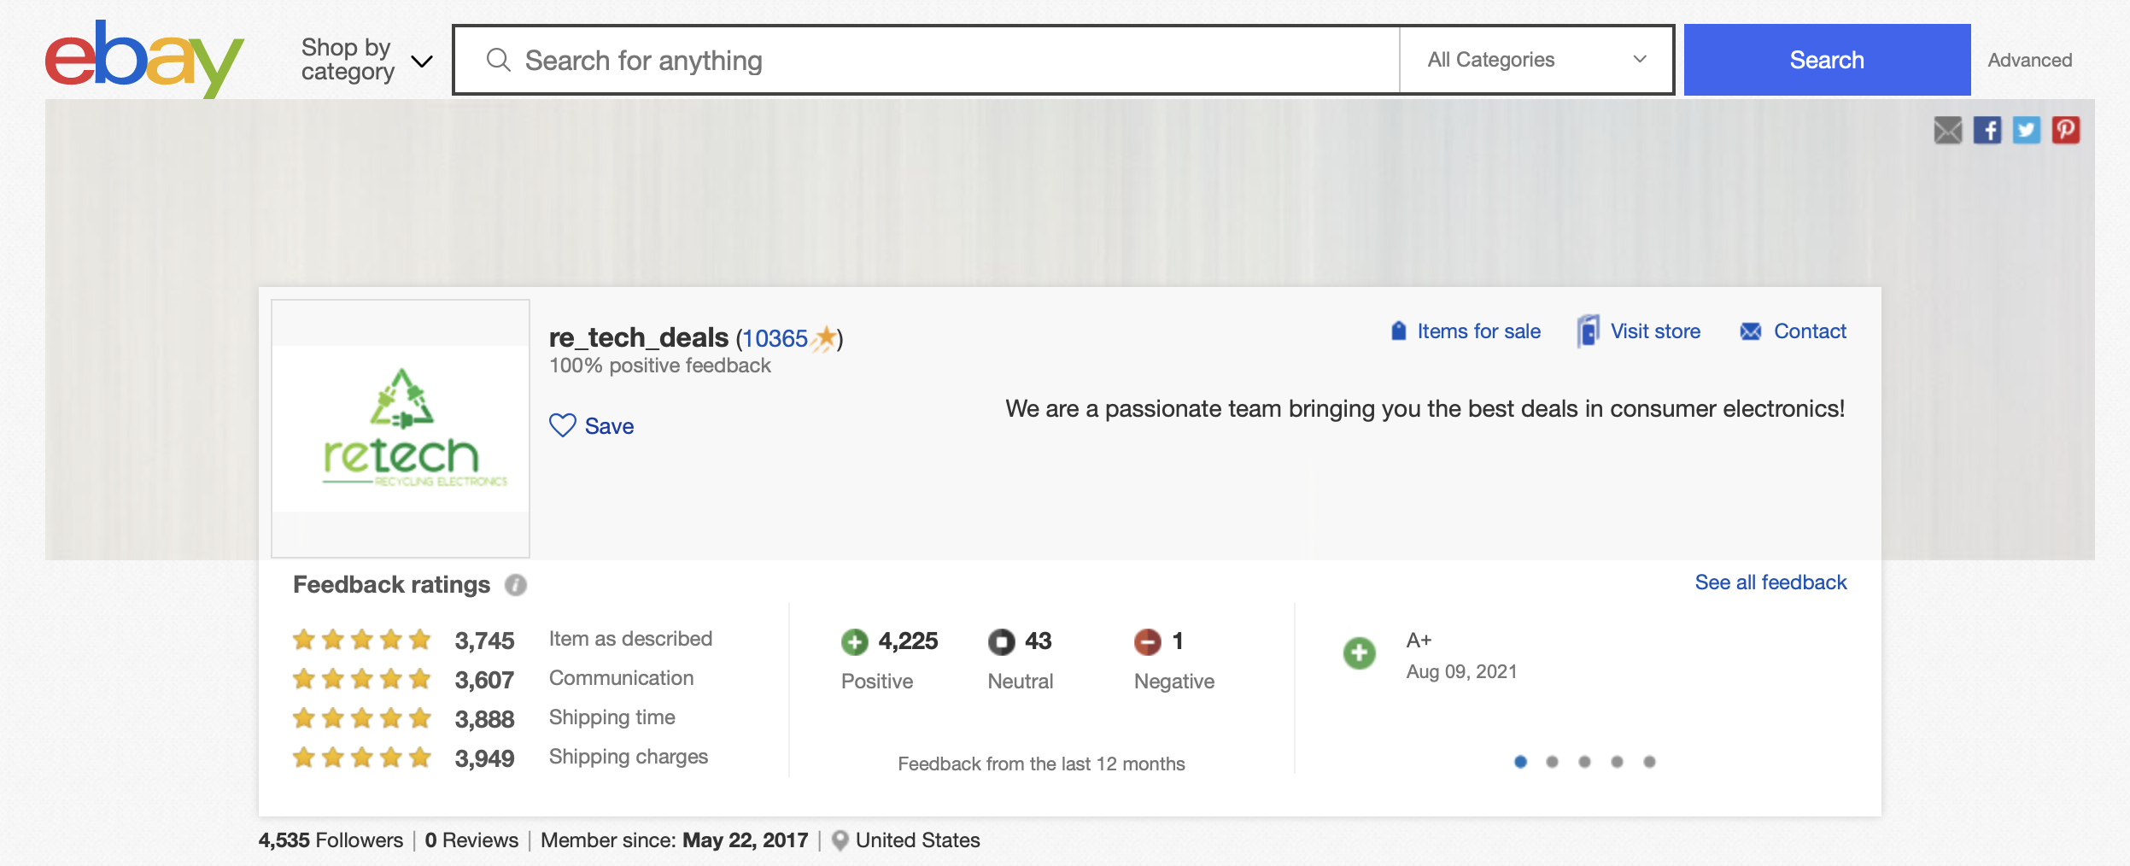
Task: Open the All Categories dropdown
Action: tap(1536, 60)
